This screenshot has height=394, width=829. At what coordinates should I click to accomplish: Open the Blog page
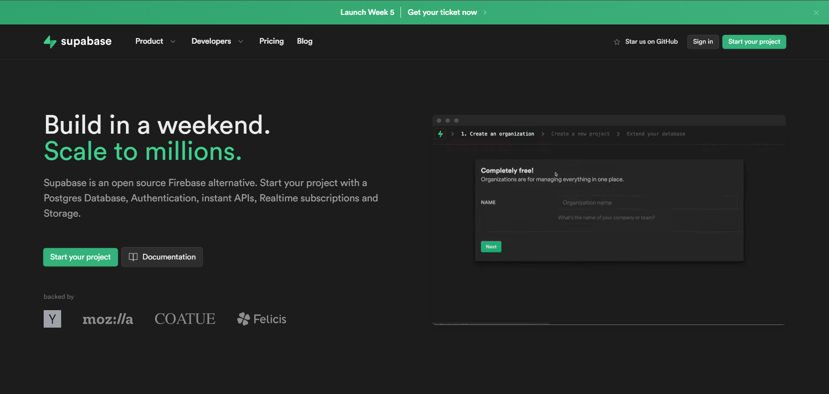304,41
